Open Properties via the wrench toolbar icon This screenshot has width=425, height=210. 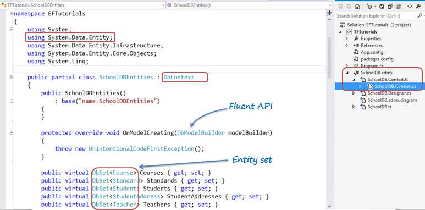(x=418, y=7)
